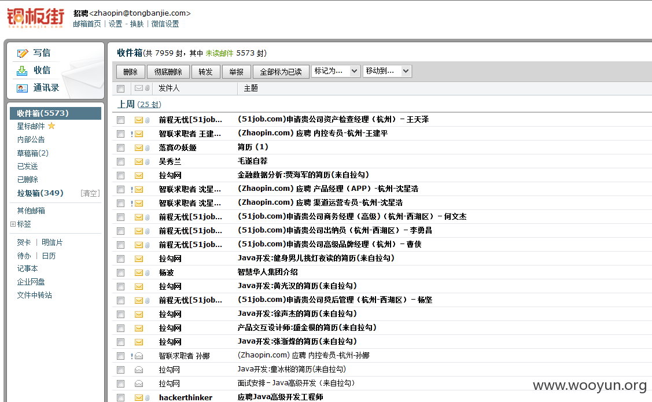Open 收件箱(5573) folder

(56, 113)
